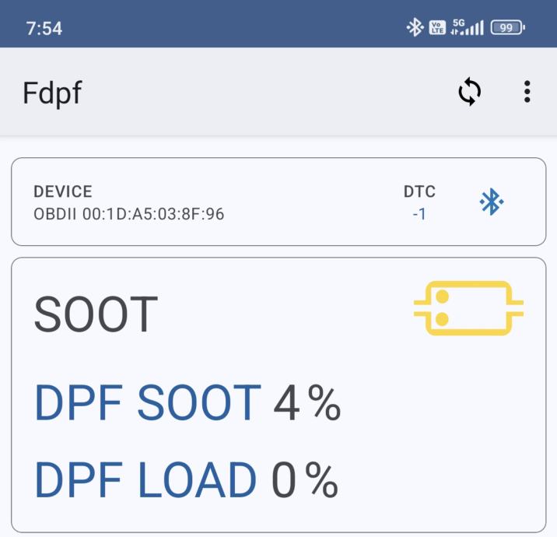
Task: Tap the yellow DPF filter icon
Action: (468, 308)
